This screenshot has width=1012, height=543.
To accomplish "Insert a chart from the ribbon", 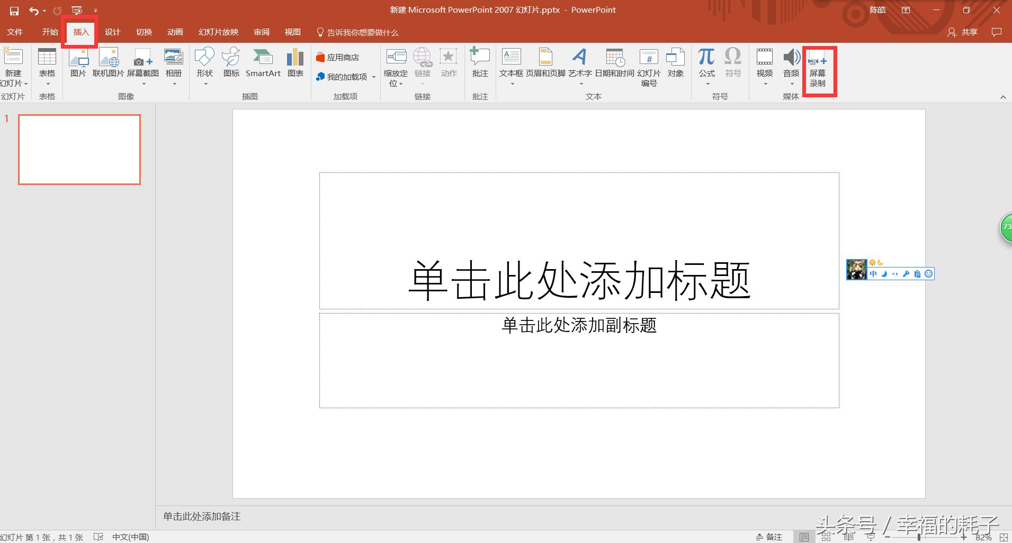I will point(295,63).
